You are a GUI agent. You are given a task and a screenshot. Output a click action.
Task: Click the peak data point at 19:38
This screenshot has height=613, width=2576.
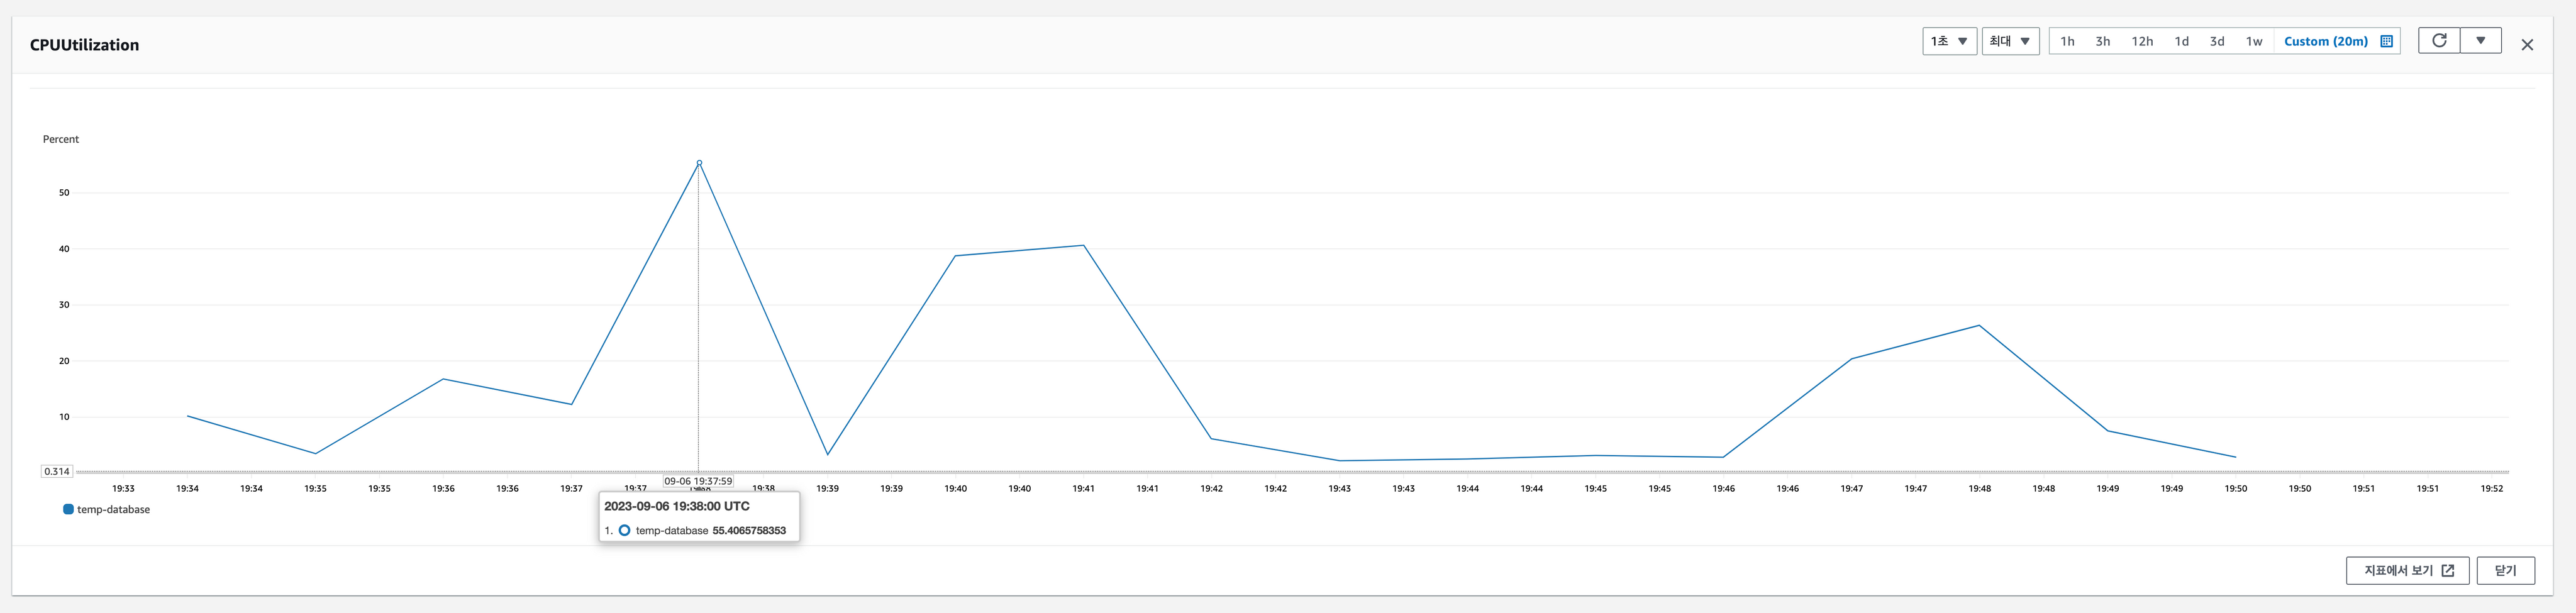pos(699,163)
